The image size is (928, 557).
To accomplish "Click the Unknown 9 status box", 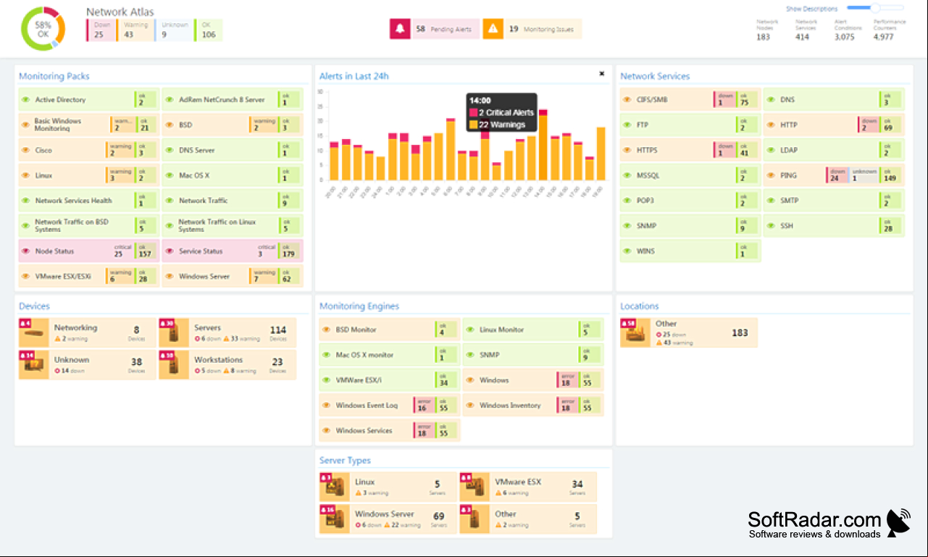I will (174, 30).
